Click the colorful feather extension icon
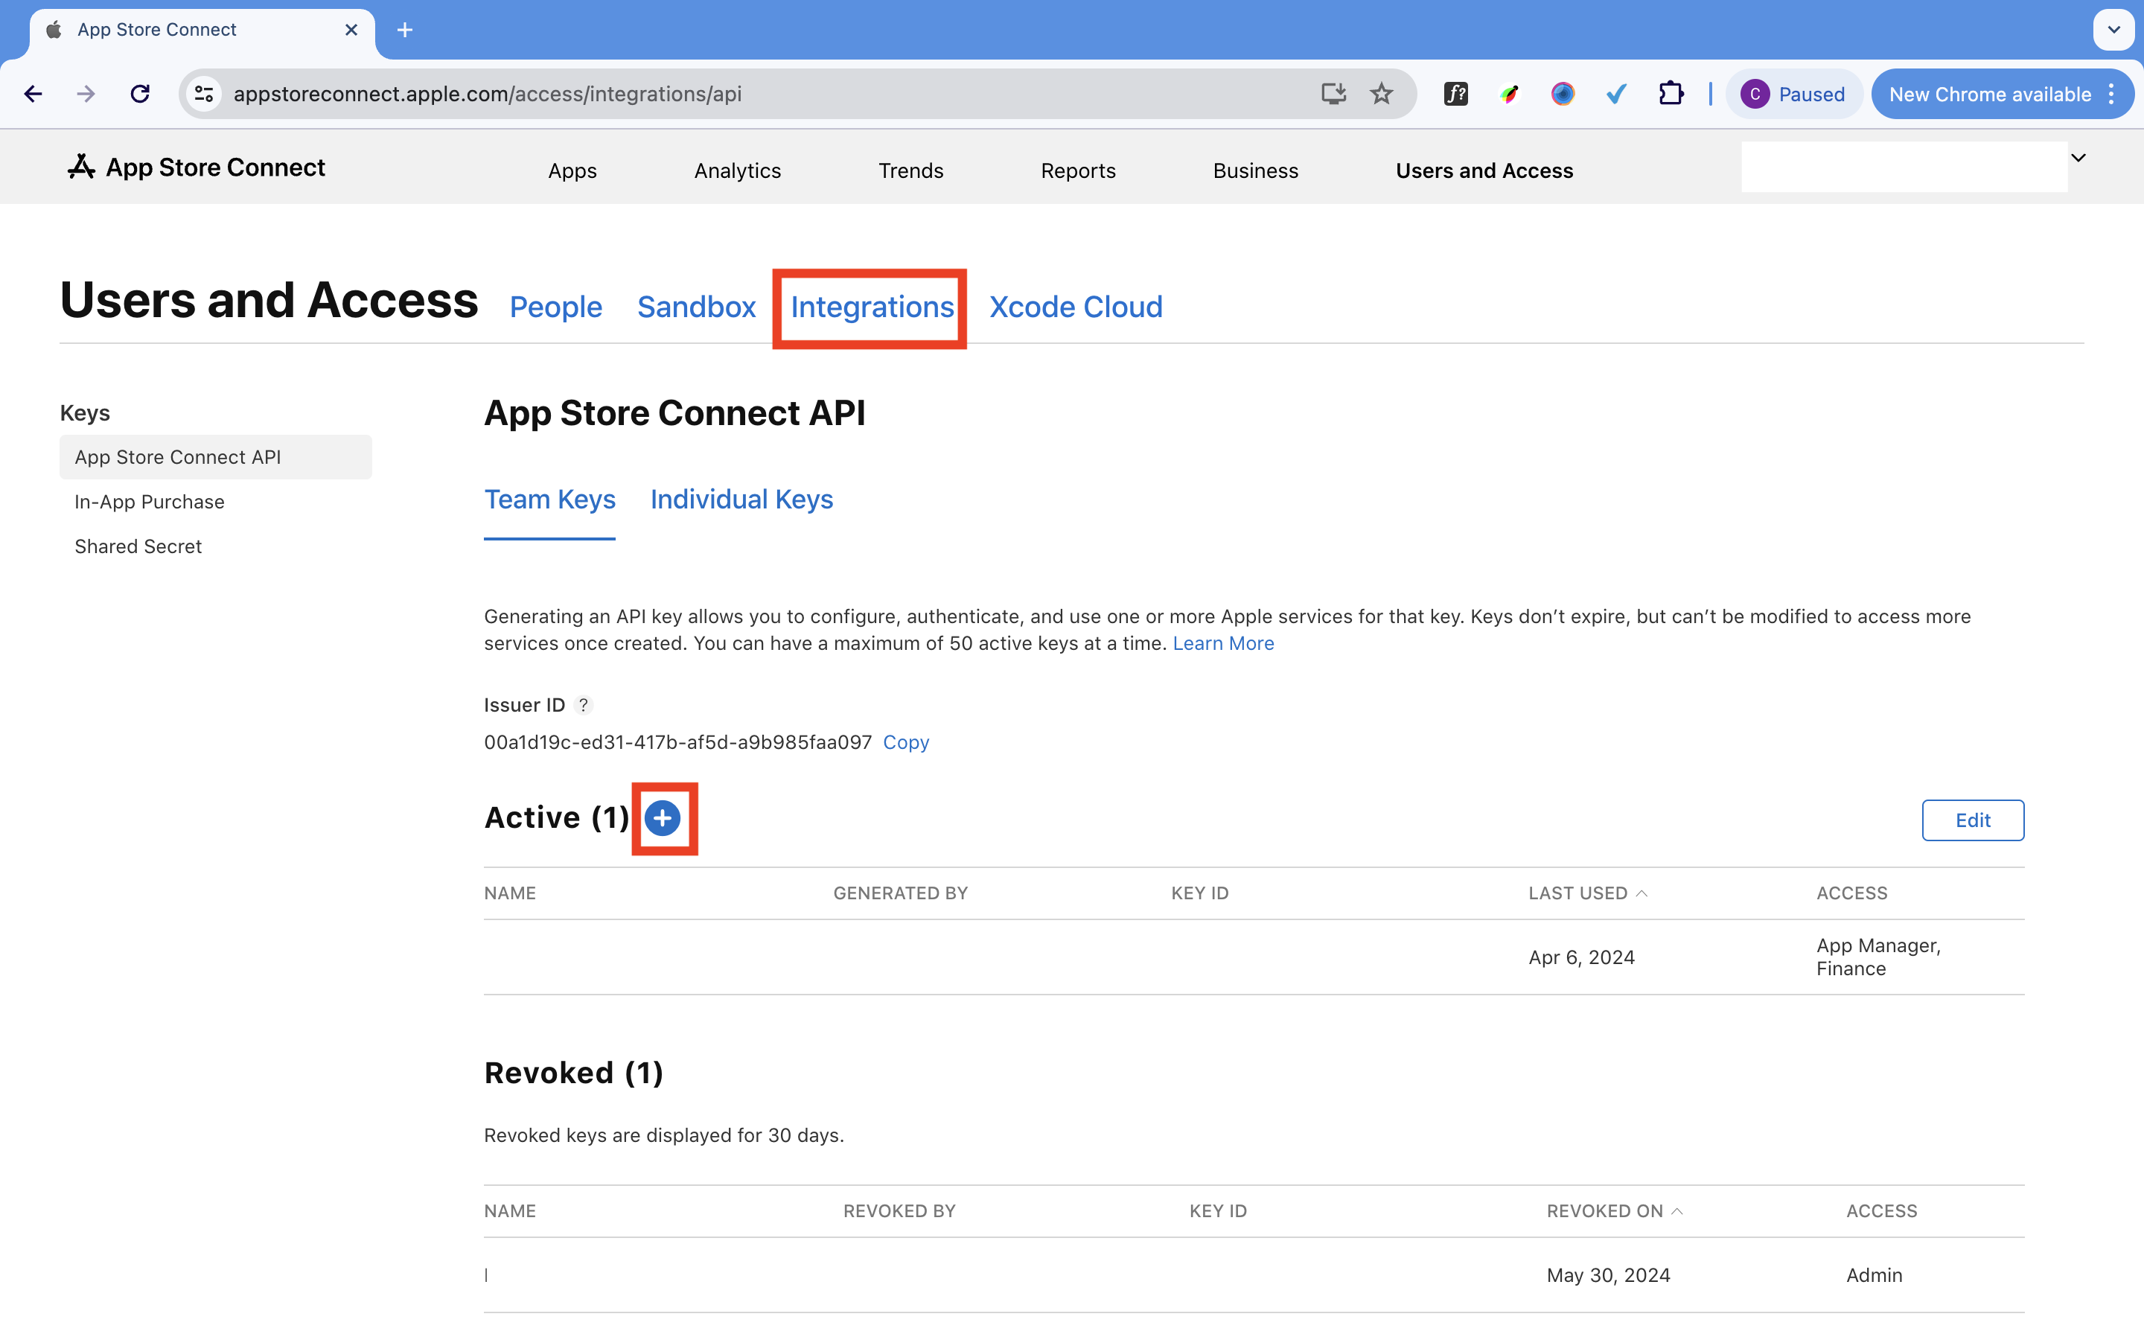The image size is (2144, 1340). (x=1510, y=94)
